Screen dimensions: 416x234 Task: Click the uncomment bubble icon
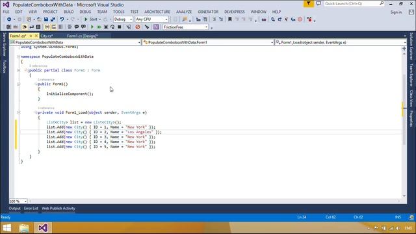pos(83,27)
